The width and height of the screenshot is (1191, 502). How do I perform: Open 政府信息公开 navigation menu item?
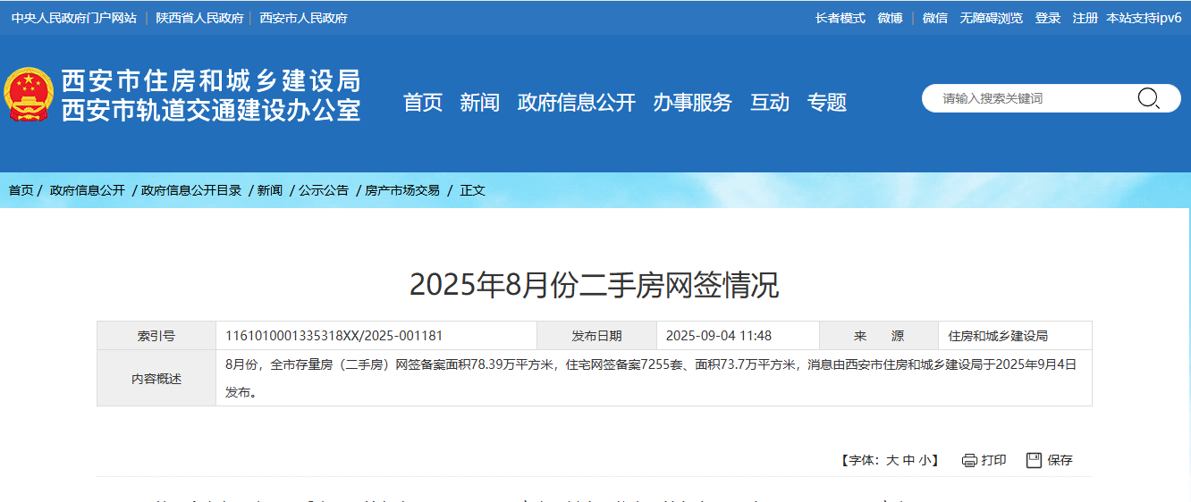576,103
